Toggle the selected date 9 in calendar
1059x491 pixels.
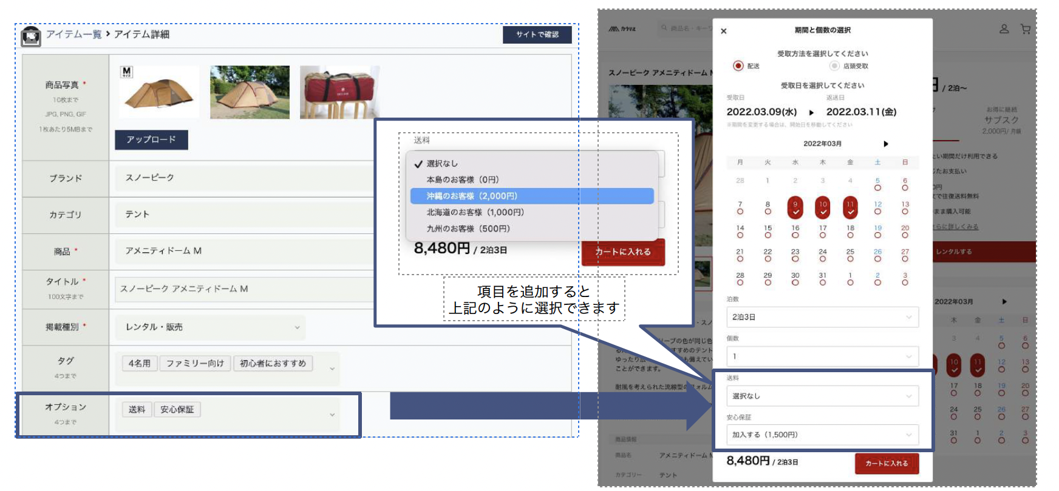pyautogui.click(x=795, y=207)
